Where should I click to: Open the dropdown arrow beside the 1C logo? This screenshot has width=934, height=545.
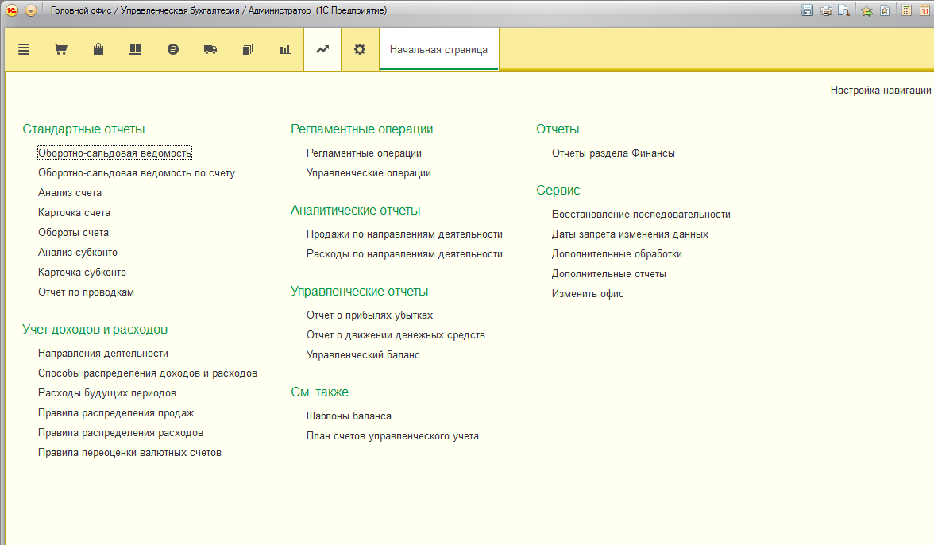(x=31, y=10)
